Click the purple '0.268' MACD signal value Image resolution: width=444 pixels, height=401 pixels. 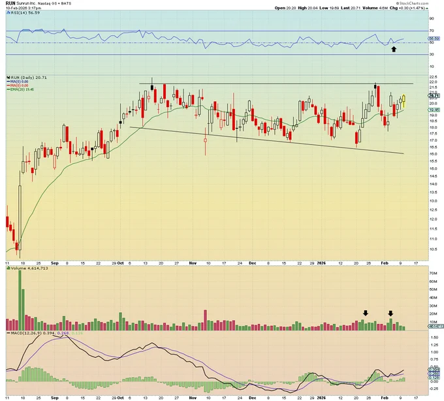[63, 333]
